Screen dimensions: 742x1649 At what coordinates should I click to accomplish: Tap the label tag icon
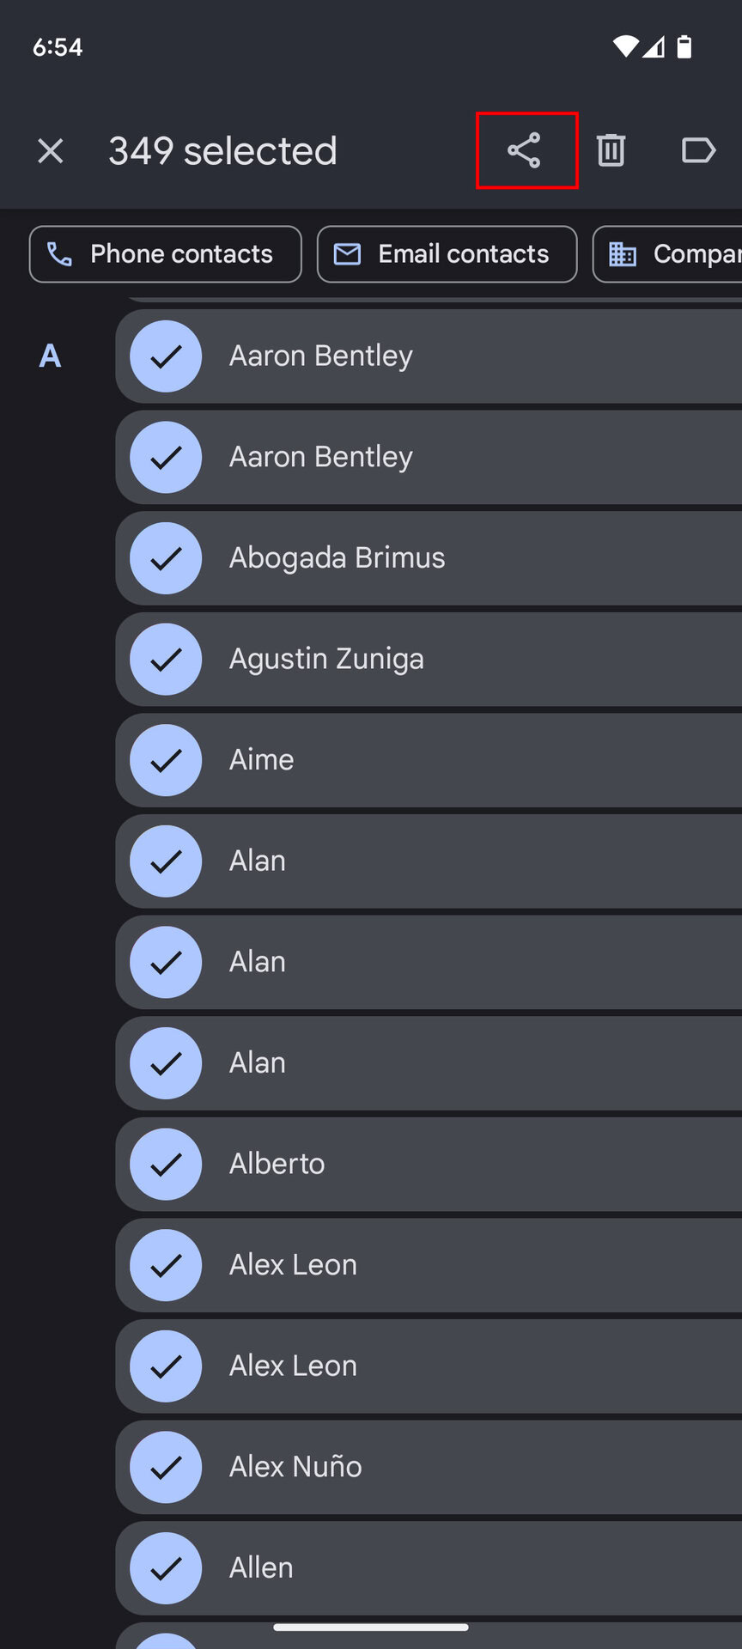pyautogui.click(x=697, y=150)
